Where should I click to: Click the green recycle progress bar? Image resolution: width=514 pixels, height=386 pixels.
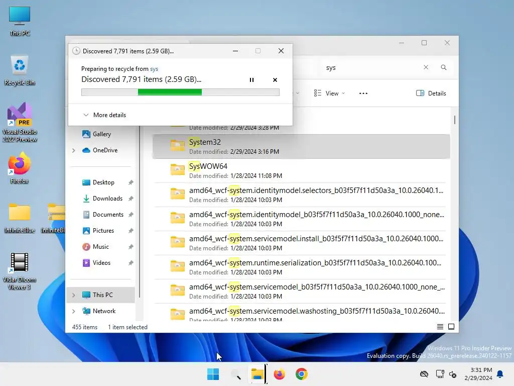[180, 92]
